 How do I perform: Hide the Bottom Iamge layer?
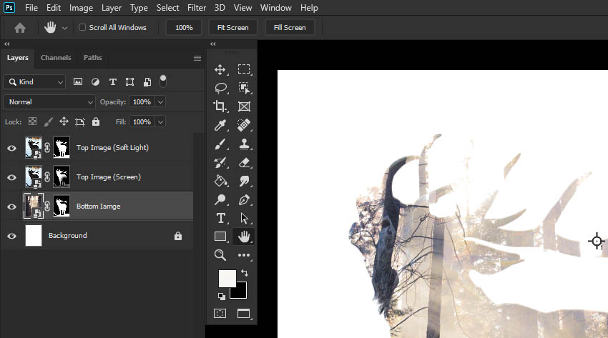coord(11,207)
